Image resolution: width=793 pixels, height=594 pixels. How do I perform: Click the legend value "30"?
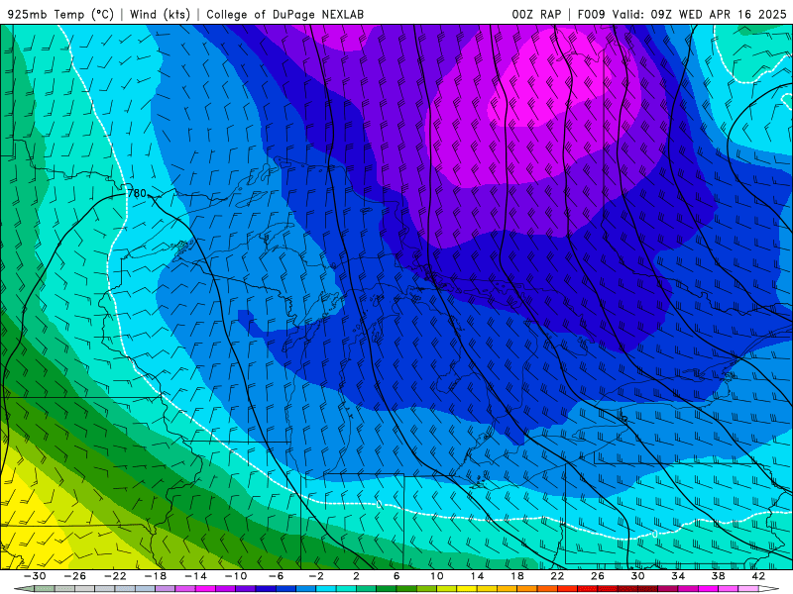(637, 576)
